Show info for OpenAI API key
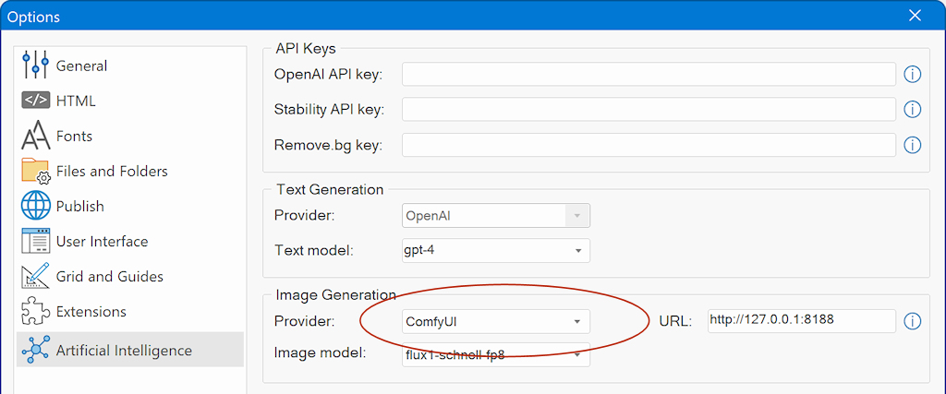This screenshot has width=946, height=394. click(912, 75)
